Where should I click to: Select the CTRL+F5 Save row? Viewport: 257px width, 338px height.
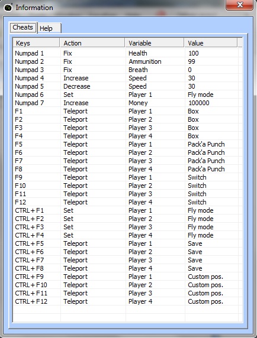pos(128,243)
